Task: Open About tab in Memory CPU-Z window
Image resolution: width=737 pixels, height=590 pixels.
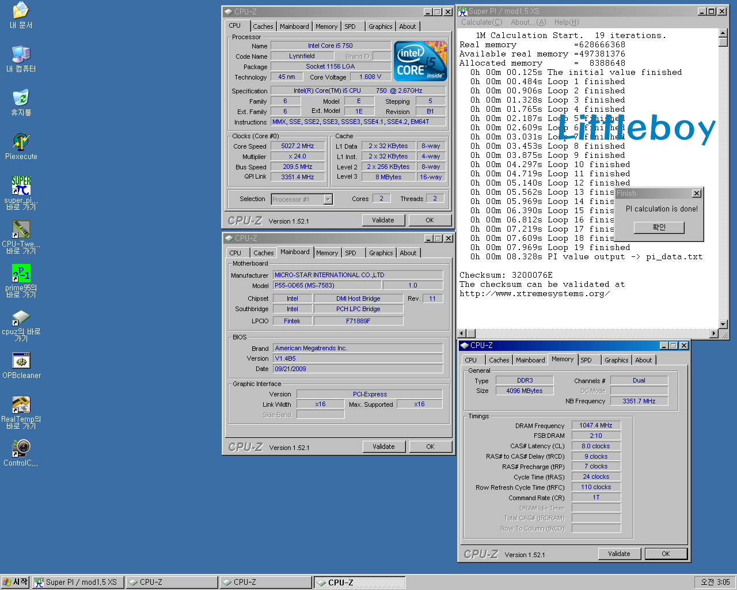Action: pyautogui.click(x=644, y=360)
